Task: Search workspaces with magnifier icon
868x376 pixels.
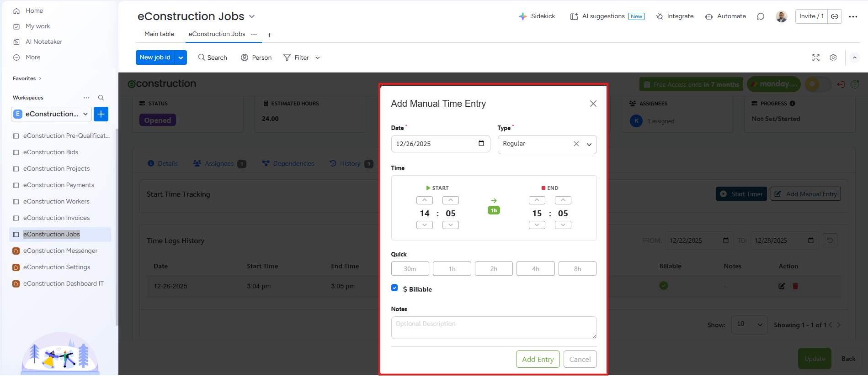Action: [x=101, y=98]
